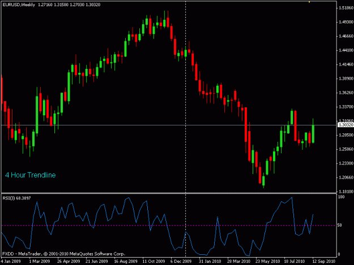
Task: Click the 1.51860 price axis label
Action: click(346, 8)
